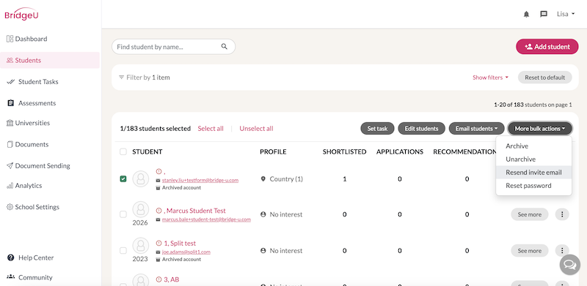Screen dimensions: 587x286
Task: Click the Select all link
Action: tap(211, 129)
